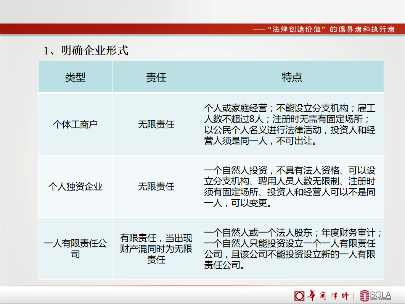
Task: Select 无限责任 in the 个人独资企业 row
Action: [x=156, y=187]
